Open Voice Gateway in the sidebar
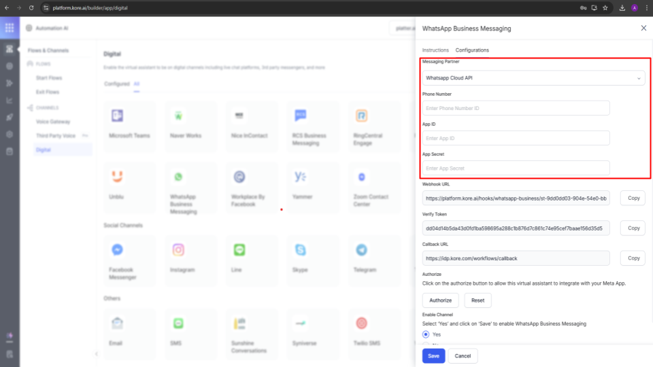Viewport: 653px width, 367px height. (x=53, y=122)
